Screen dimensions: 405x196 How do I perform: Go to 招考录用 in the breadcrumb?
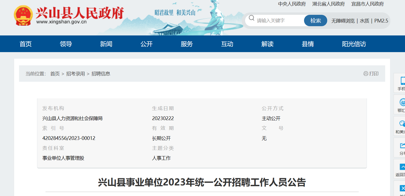[x=76, y=74]
